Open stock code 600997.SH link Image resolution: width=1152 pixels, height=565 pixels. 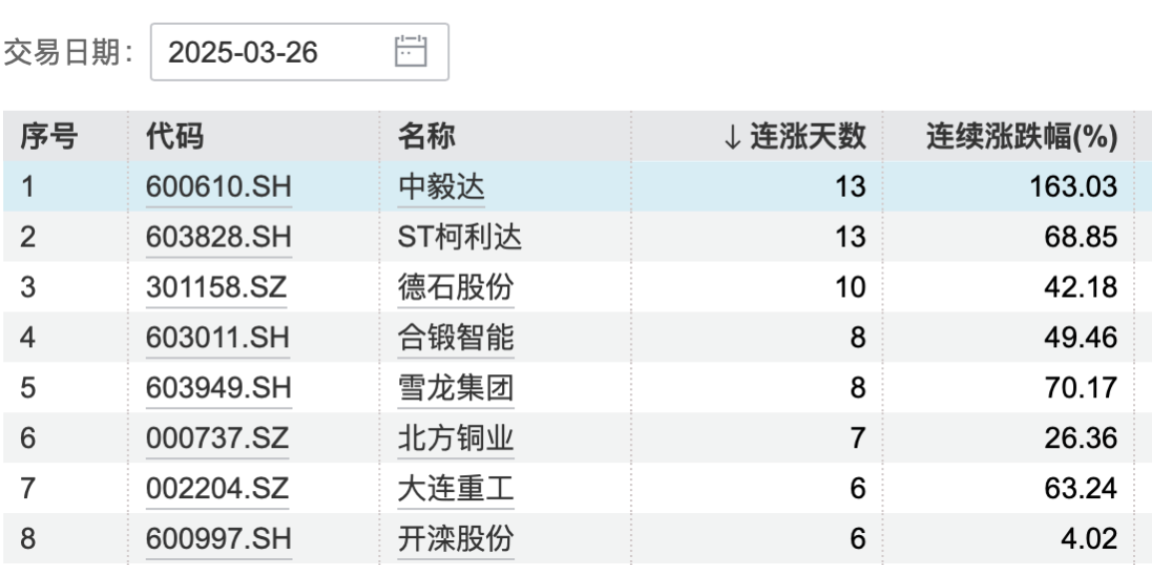pyautogui.click(x=218, y=539)
